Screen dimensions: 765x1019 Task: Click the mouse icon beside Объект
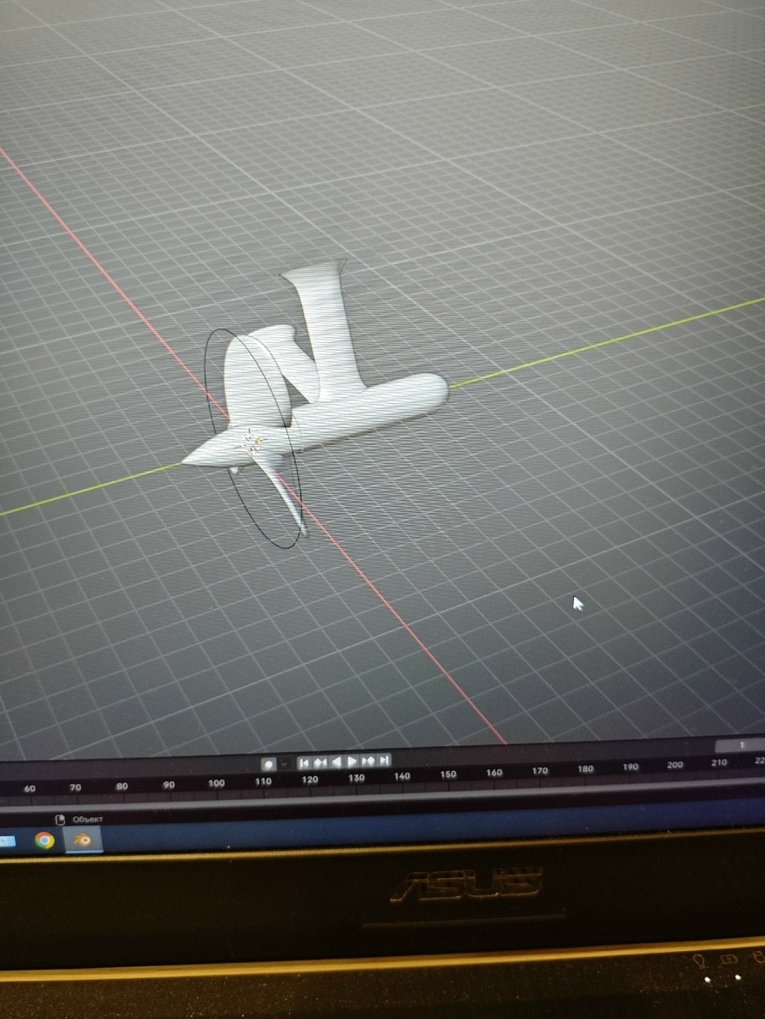coord(59,819)
